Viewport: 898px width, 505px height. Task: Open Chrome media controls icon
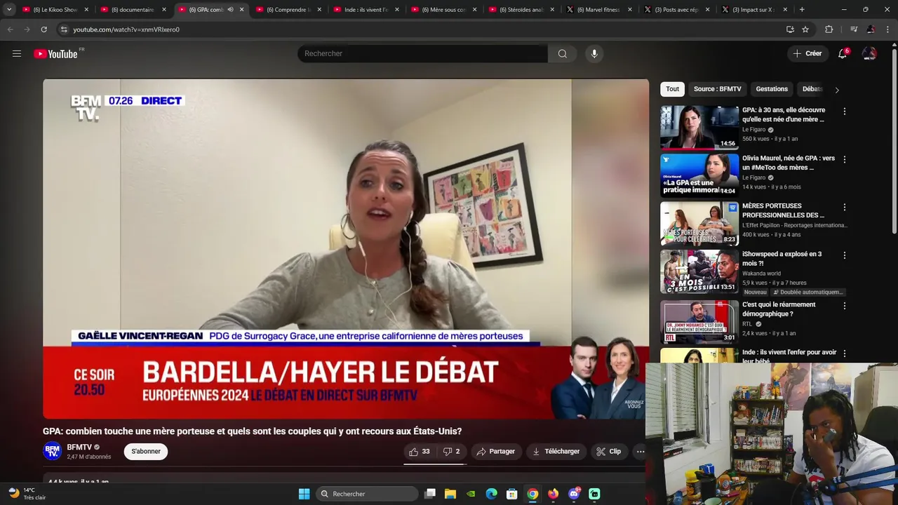coord(854,29)
